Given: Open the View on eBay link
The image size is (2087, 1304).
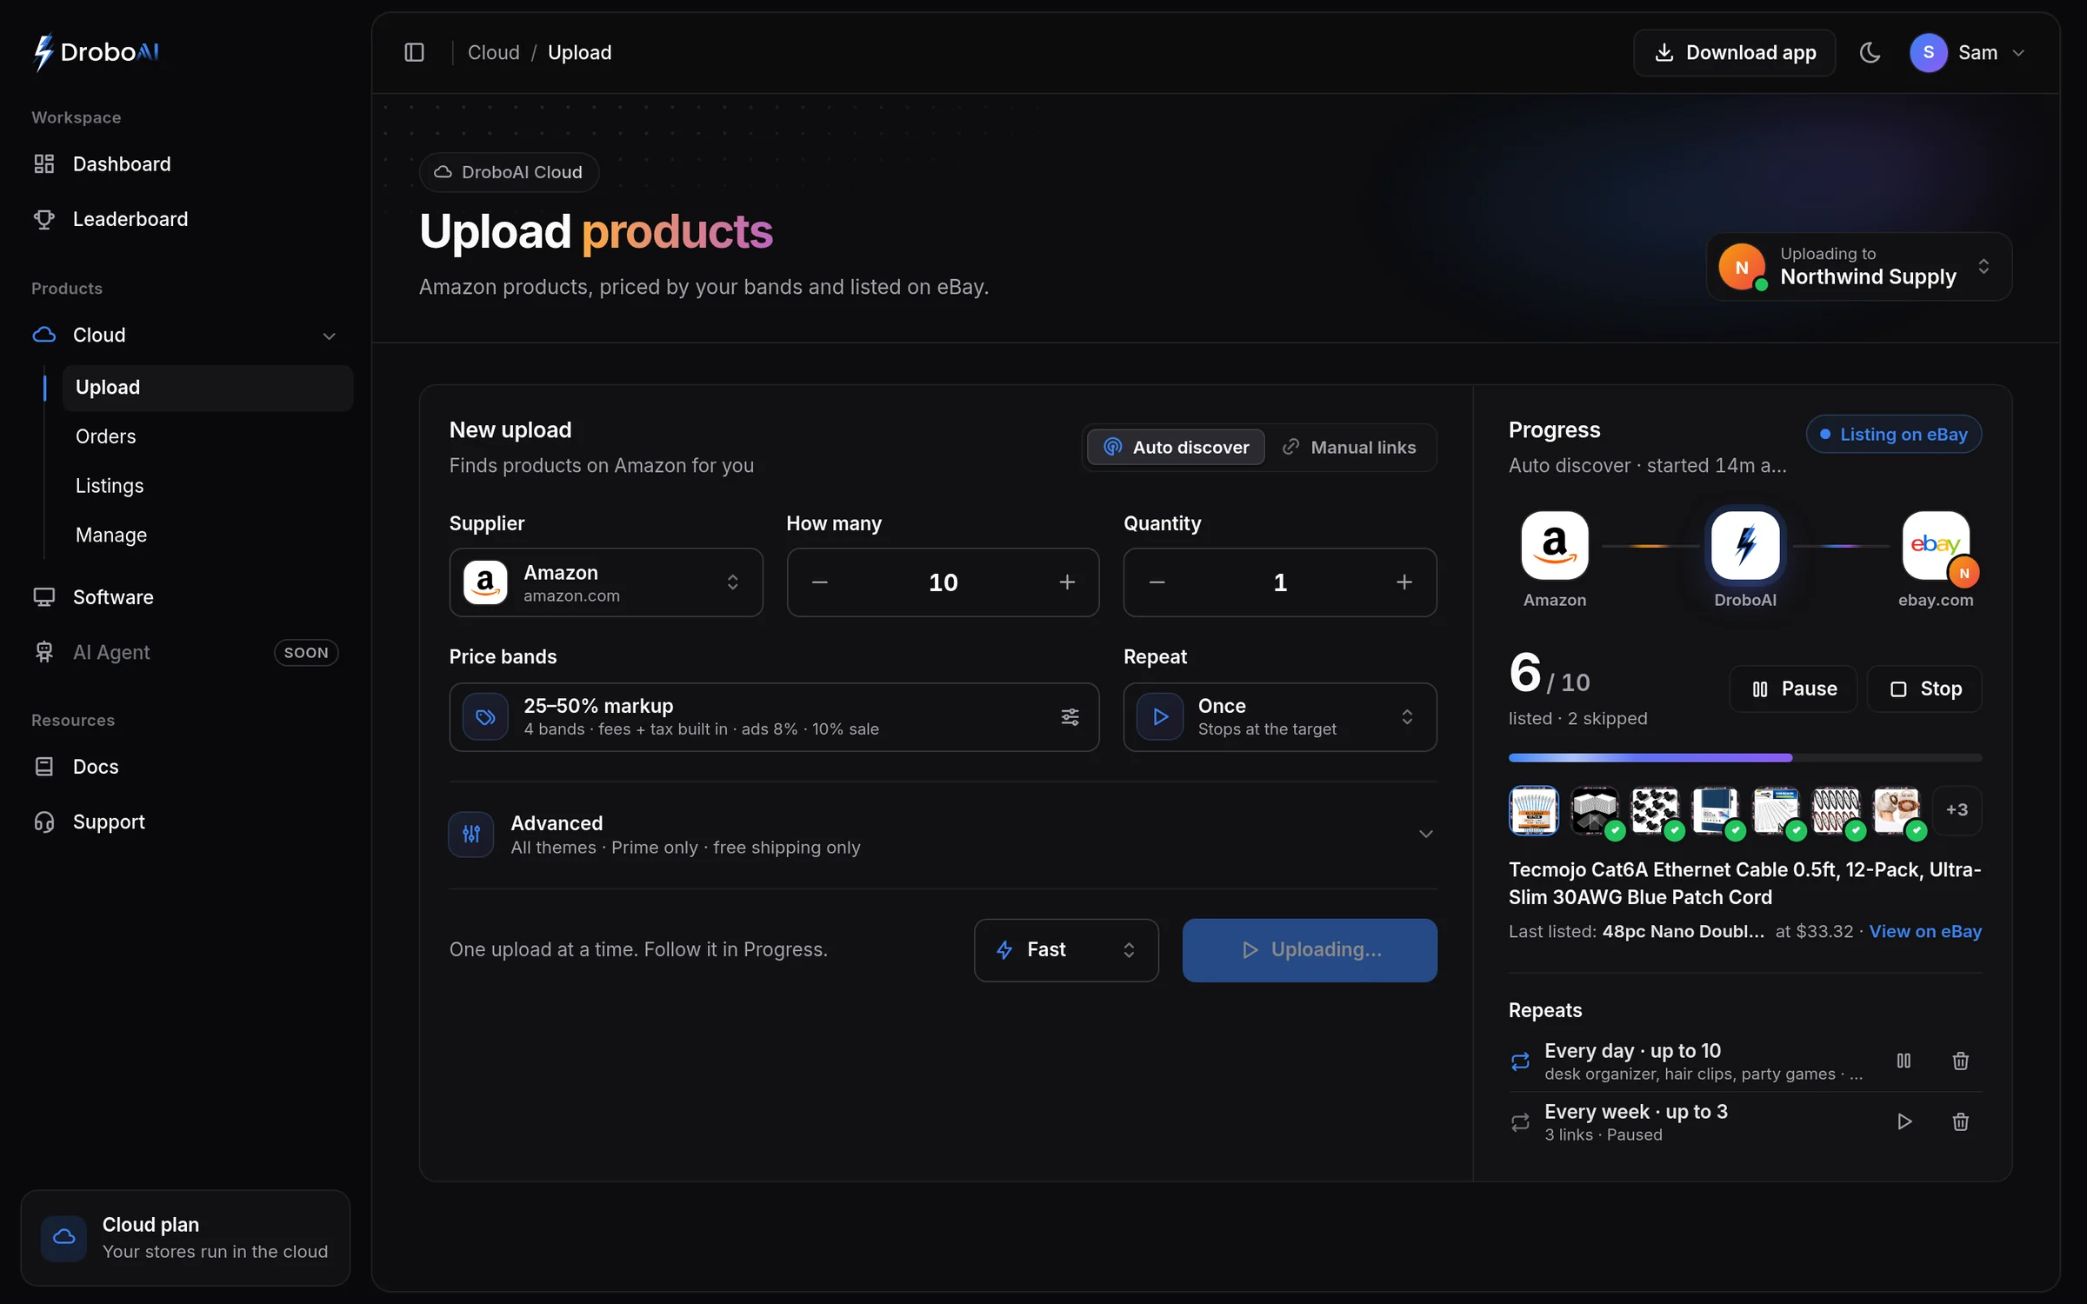Looking at the screenshot, I should click(x=1925, y=931).
